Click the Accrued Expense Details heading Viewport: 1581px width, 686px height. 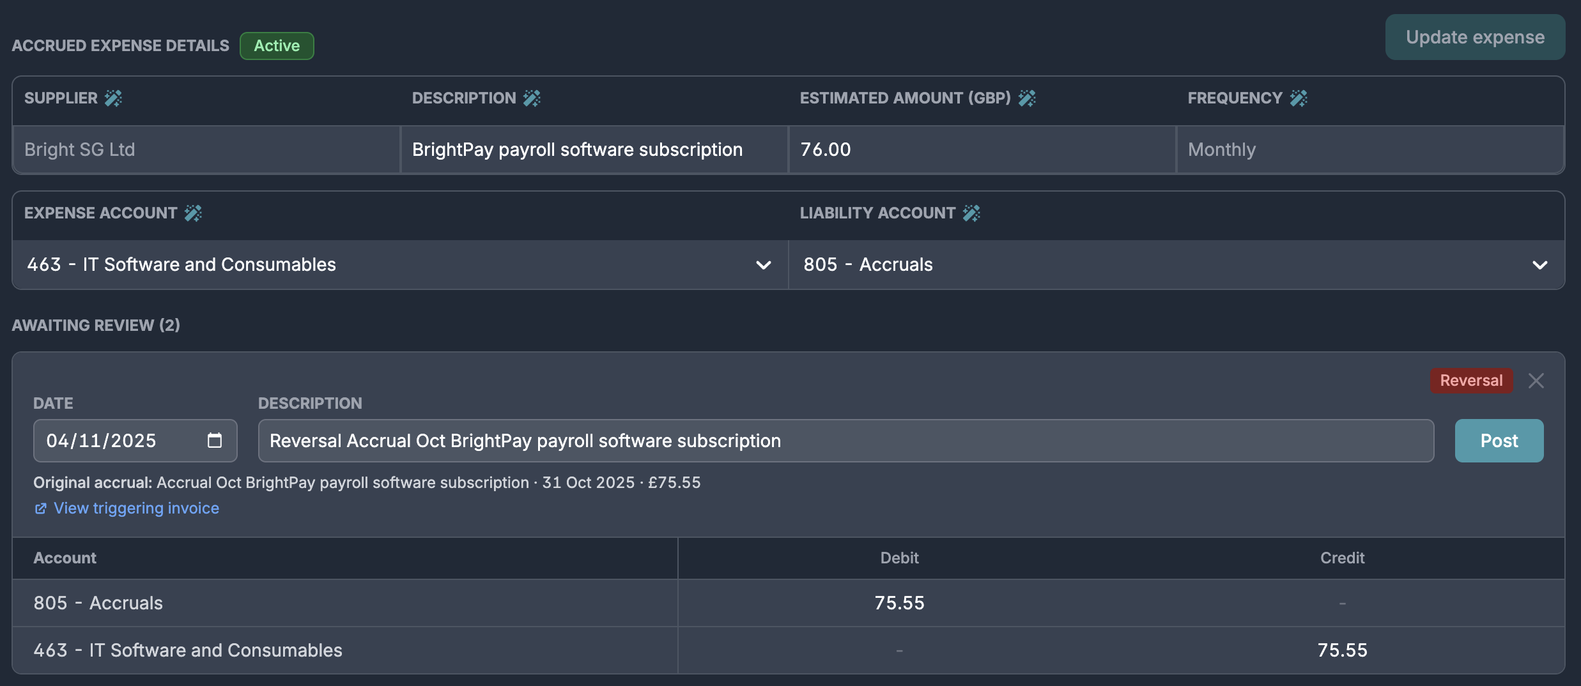(120, 46)
